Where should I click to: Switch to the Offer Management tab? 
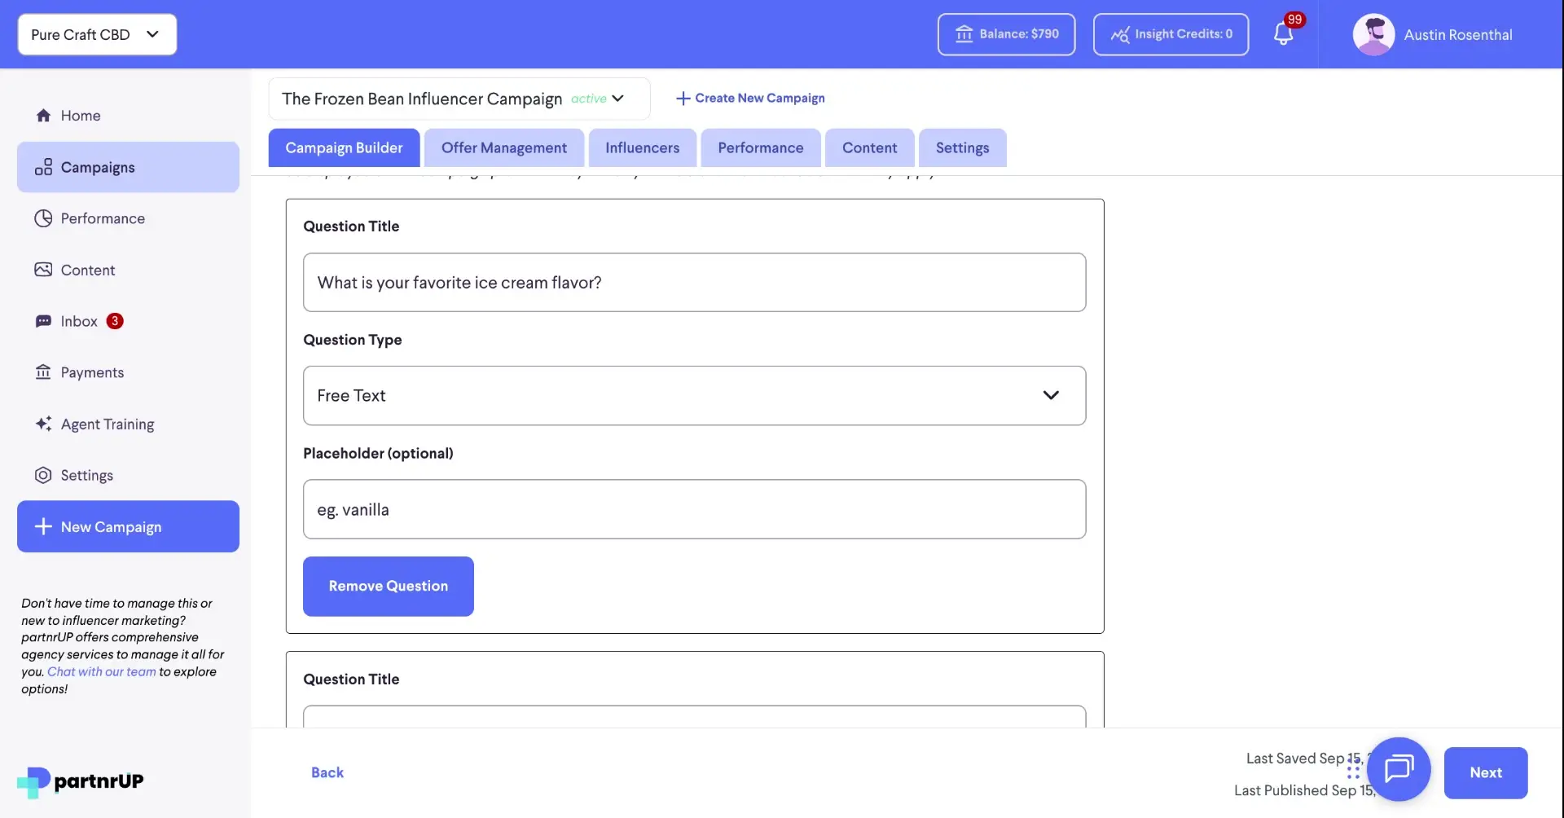pos(503,147)
